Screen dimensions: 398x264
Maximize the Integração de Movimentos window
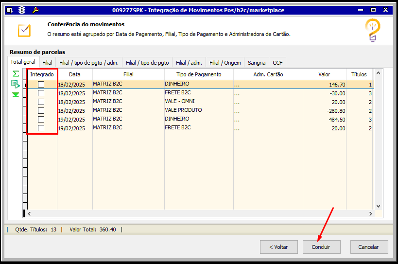click(x=373, y=10)
